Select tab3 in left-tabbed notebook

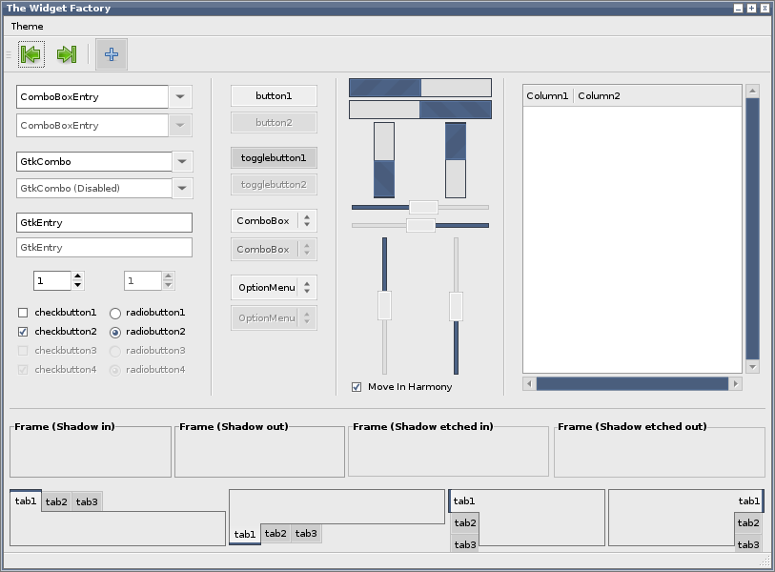click(x=465, y=544)
